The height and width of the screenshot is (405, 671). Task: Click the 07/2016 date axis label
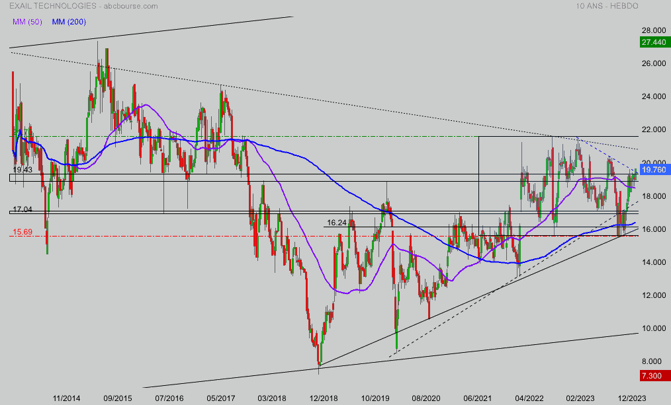pyautogui.click(x=169, y=398)
